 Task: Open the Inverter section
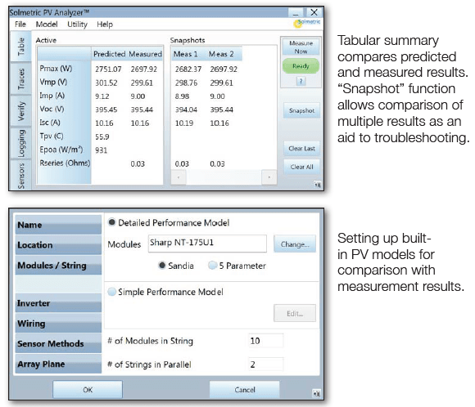coord(58,303)
